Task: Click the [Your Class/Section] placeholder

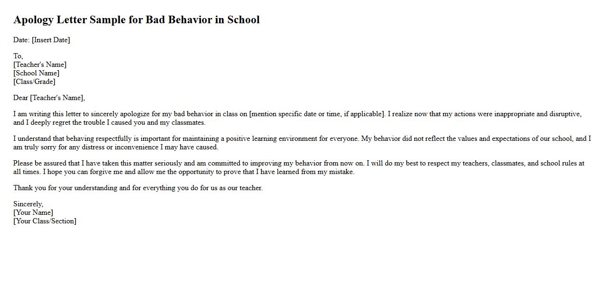Action: pos(45,221)
